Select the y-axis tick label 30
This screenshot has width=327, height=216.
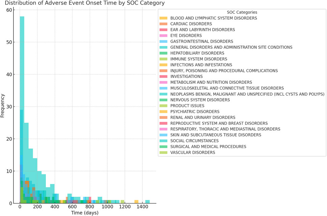click(x=9, y=107)
